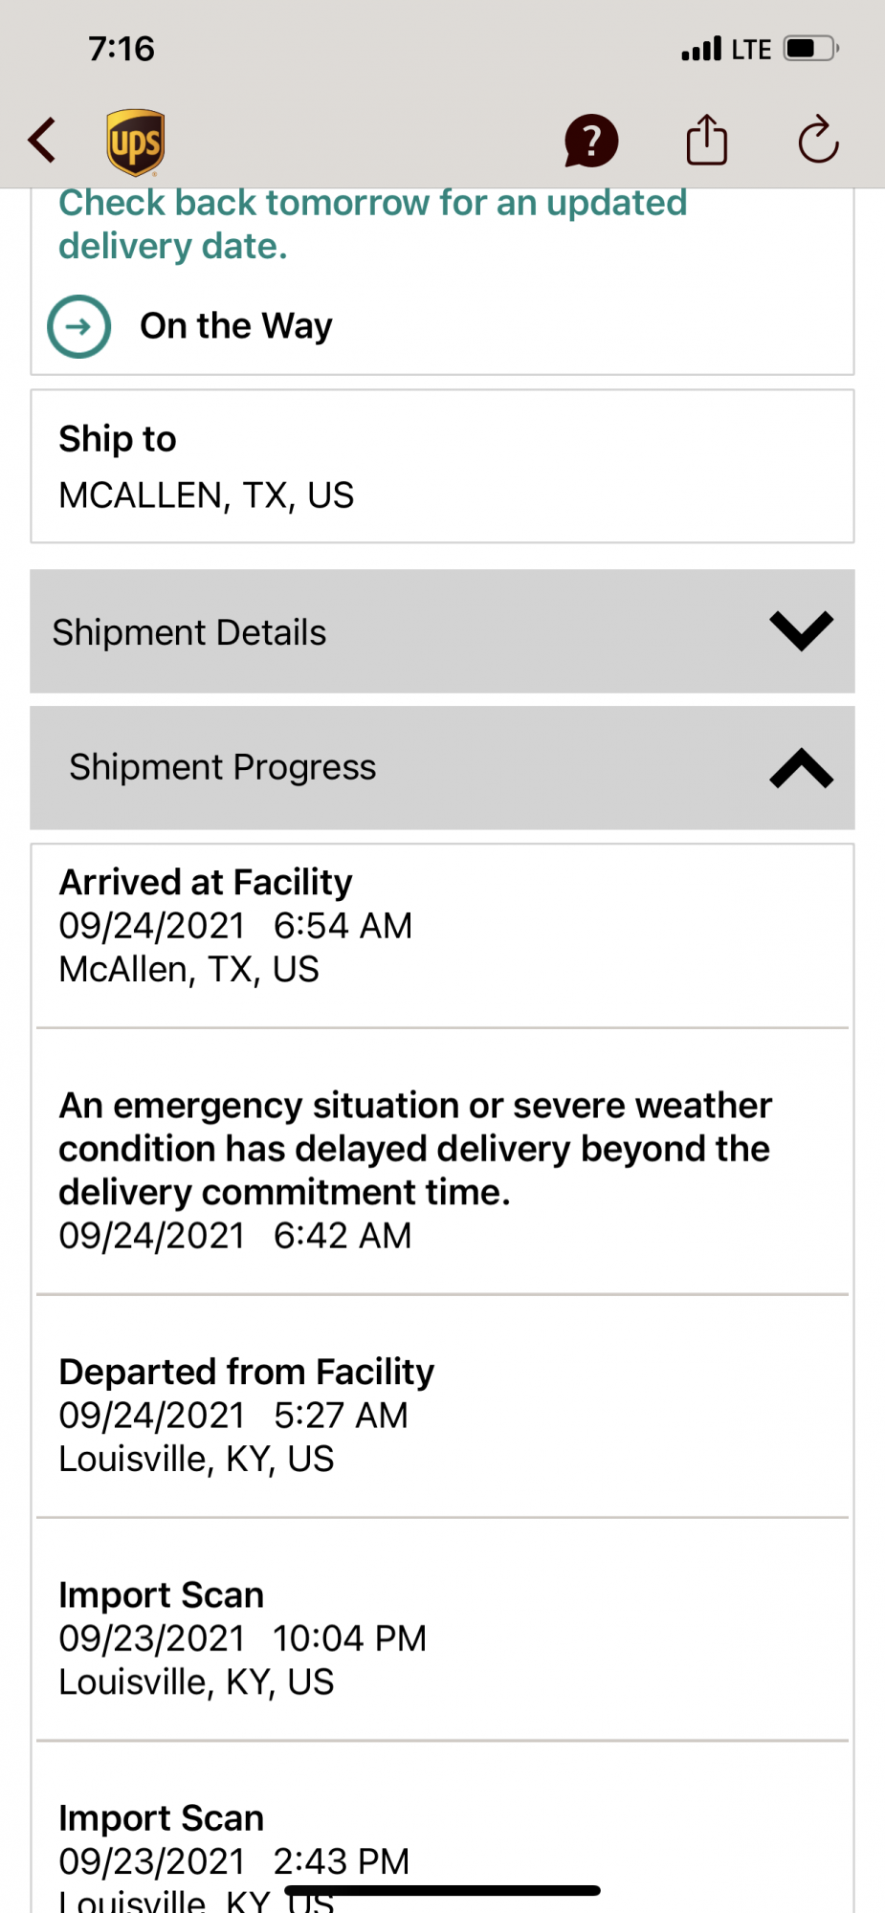The width and height of the screenshot is (885, 1913).
Task: Tap the share icon
Action: tap(707, 141)
